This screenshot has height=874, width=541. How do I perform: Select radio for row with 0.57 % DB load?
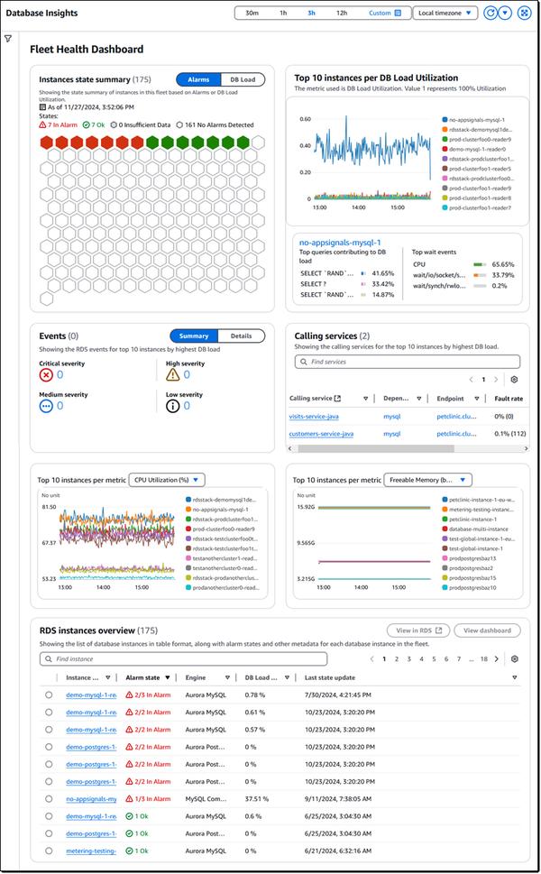49,730
